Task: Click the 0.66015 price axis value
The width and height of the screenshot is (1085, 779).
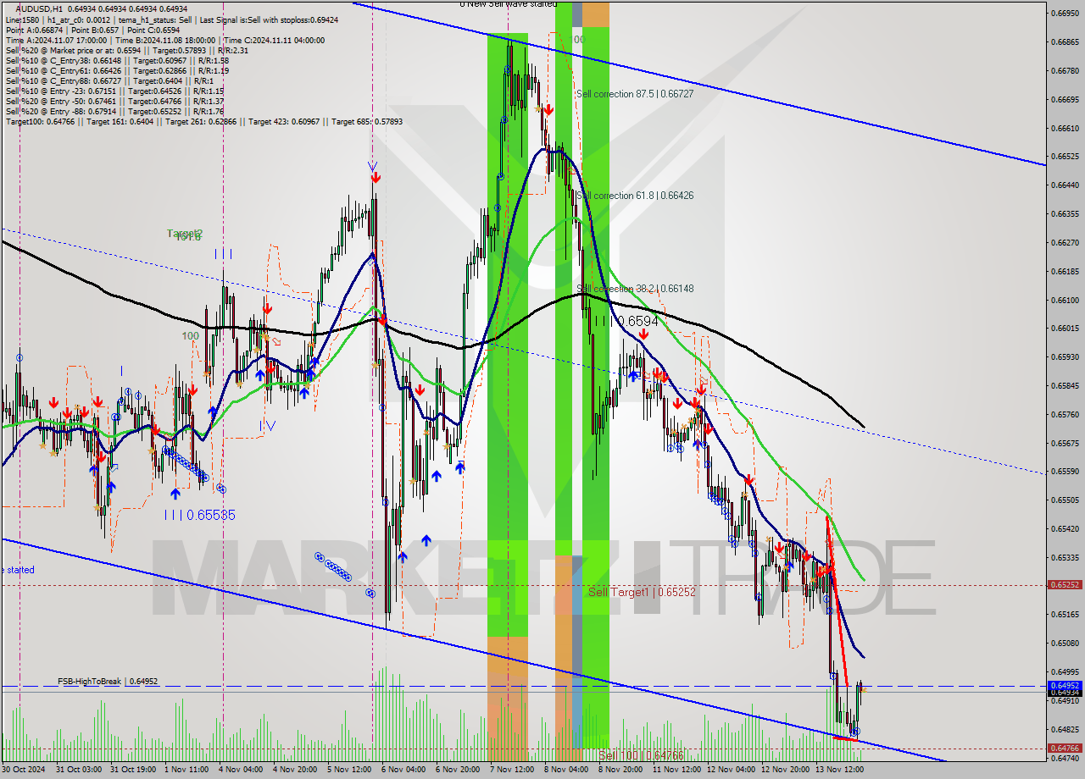Action: 1064,329
